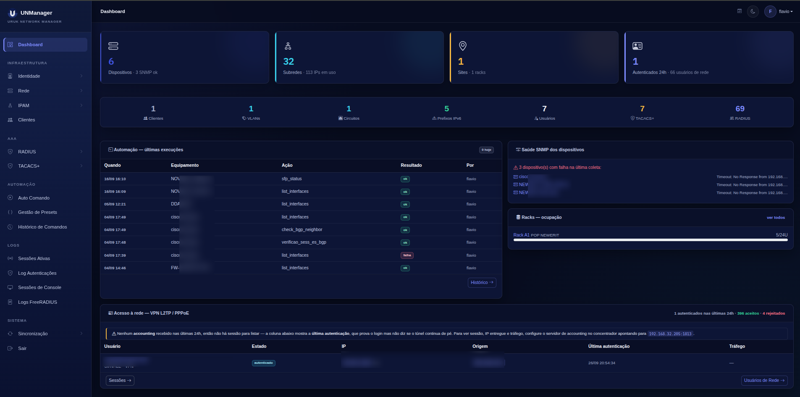This screenshot has width=800, height=397.
Task: Open the Rack A1 link
Action: point(522,235)
